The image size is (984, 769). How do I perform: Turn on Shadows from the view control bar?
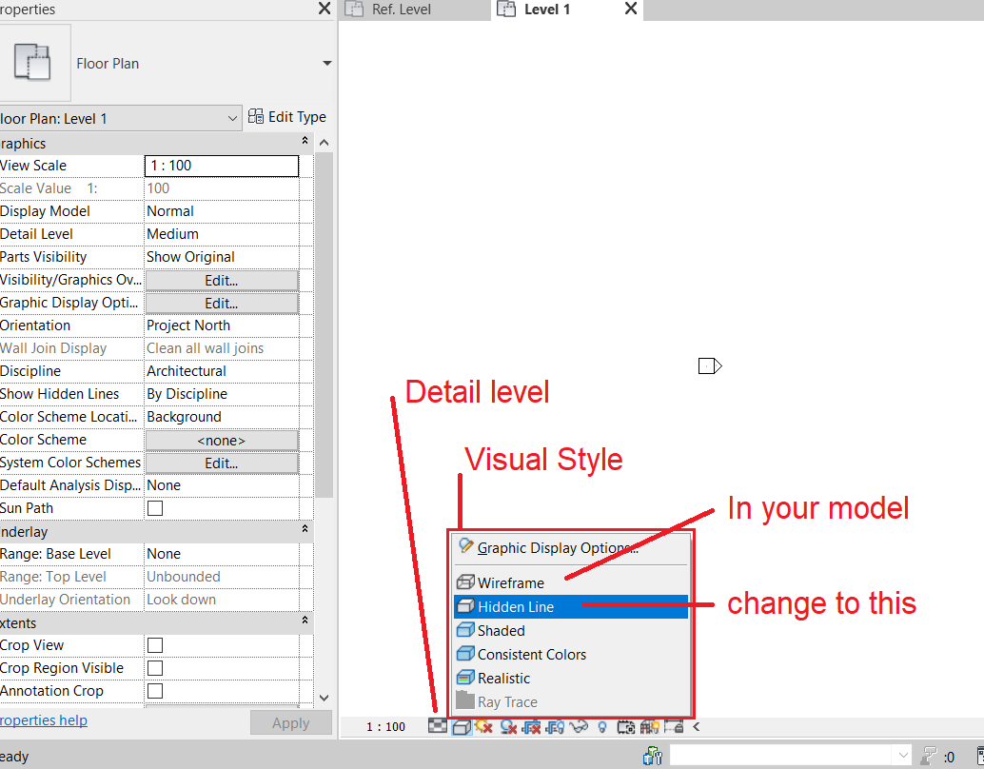pyautogui.click(x=507, y=725)
